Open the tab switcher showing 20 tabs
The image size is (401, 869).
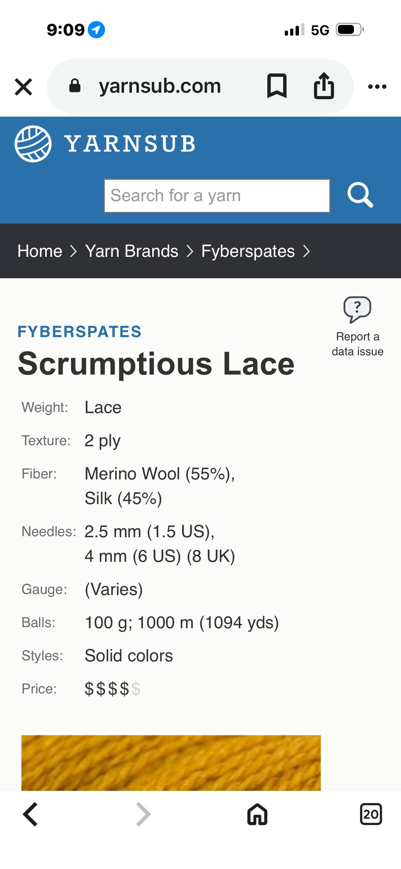tap(371, 814)
